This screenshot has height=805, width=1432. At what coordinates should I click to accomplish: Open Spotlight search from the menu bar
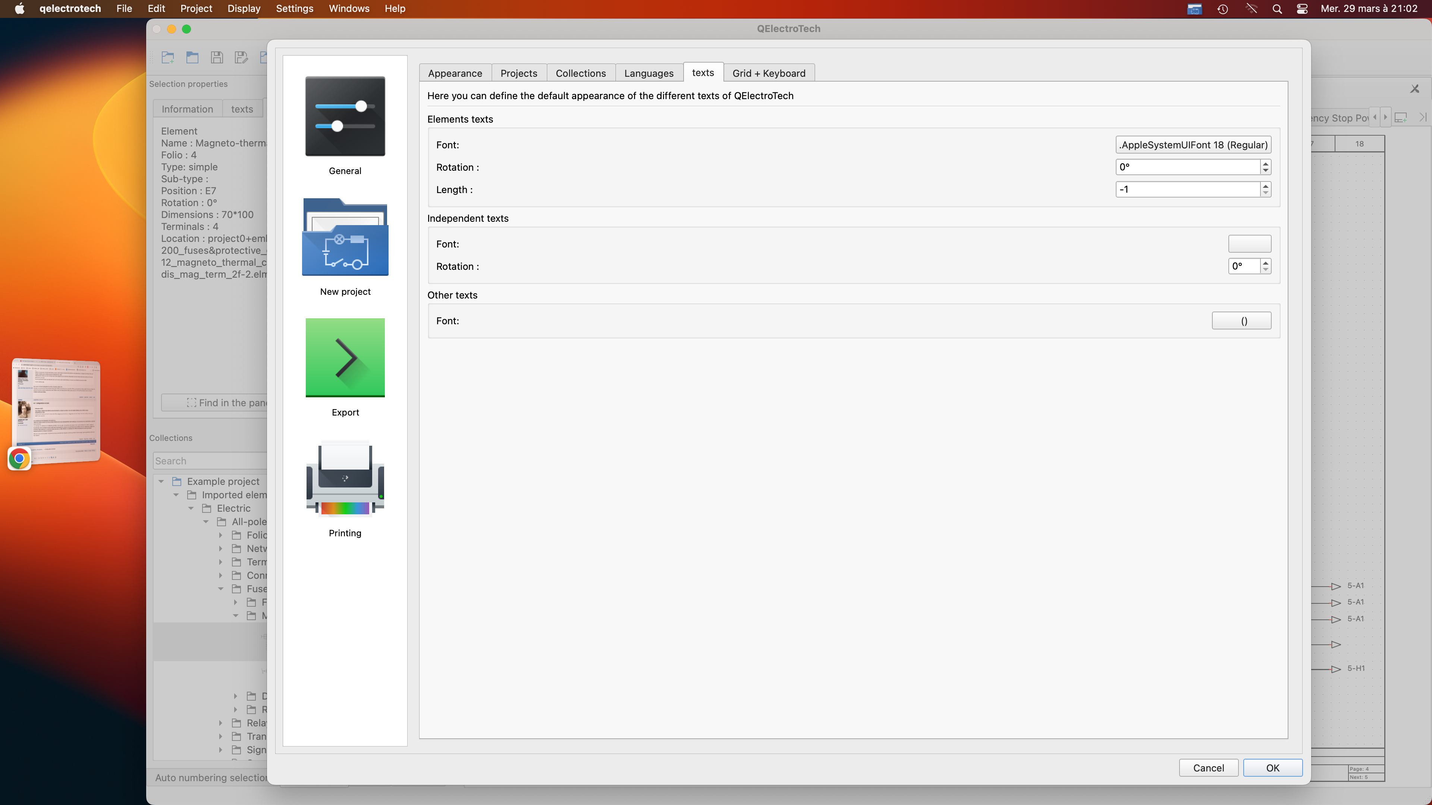tap(1278, 9)
